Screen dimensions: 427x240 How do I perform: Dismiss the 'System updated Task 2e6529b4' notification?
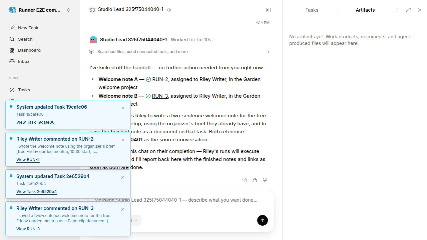123,177
